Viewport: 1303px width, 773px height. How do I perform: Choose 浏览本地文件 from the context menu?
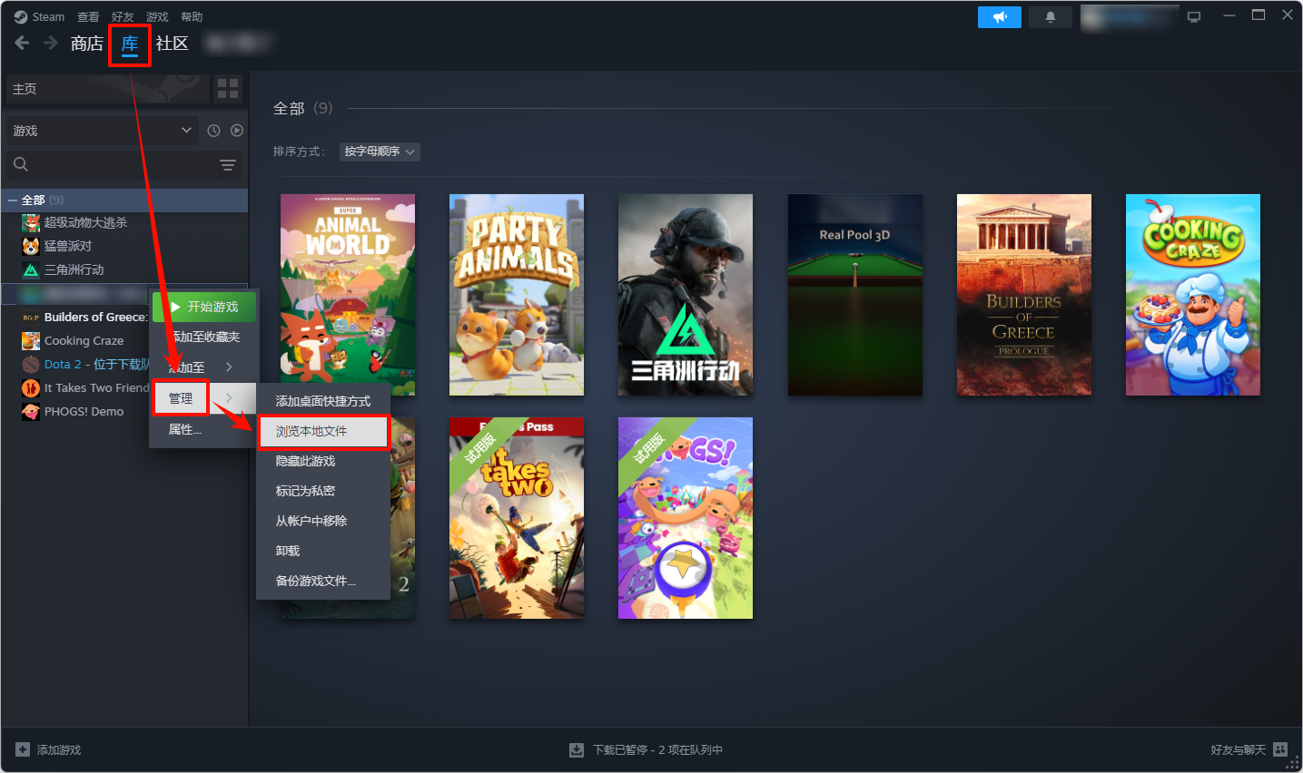click(322, 432)
